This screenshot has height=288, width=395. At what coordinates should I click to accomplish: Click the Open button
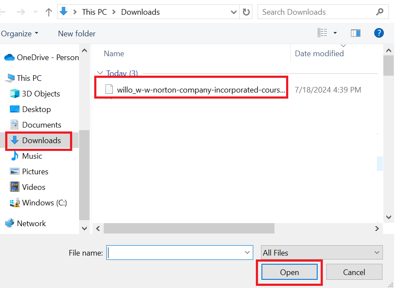[x=290, y=272]
